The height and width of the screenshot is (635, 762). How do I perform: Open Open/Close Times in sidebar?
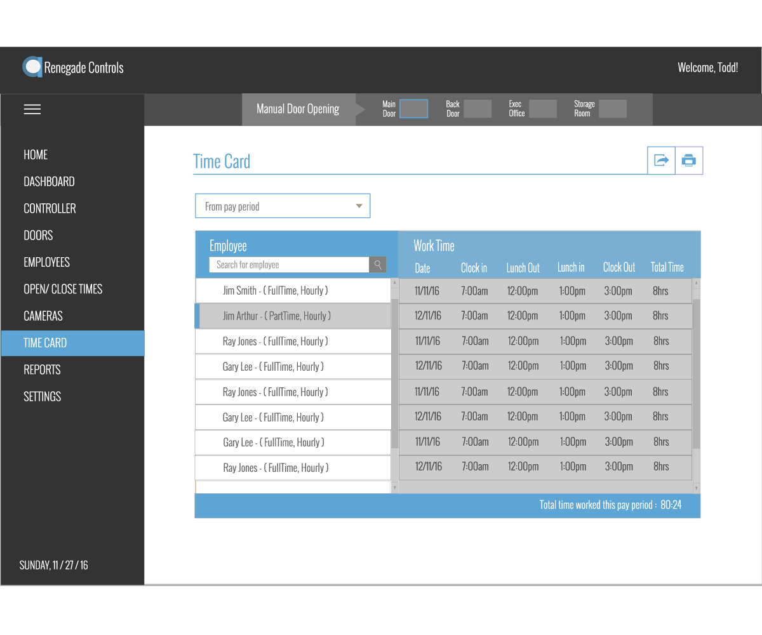(63, 289)
